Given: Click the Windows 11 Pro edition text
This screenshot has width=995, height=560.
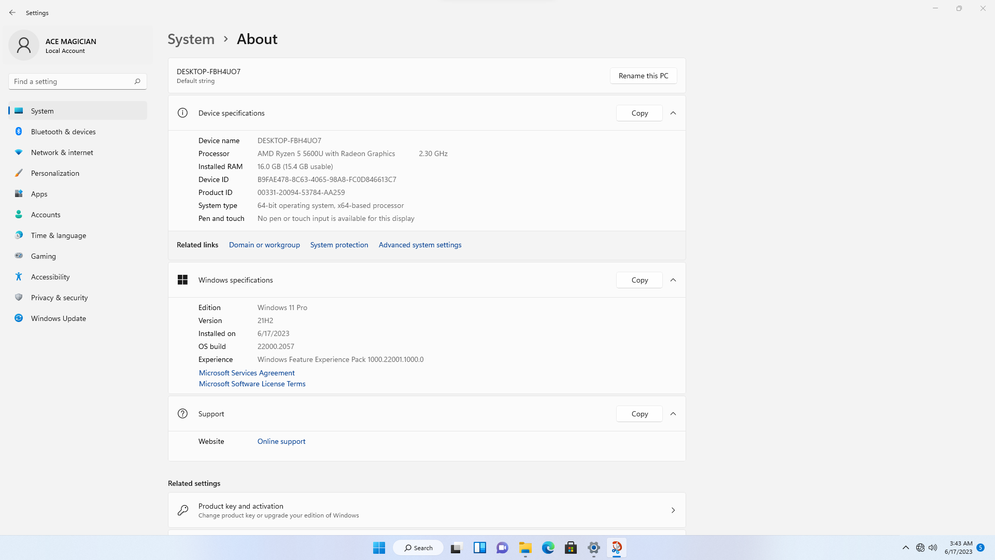Looking at the screenshot, I should [x=282, y=307].
